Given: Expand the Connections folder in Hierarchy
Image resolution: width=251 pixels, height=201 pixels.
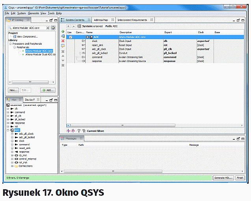Looking at the screenshot, I should [x=13, y=166].
